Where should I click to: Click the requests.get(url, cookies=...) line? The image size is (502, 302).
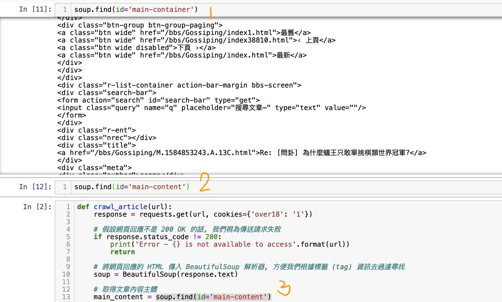click(x=203, y=214)
